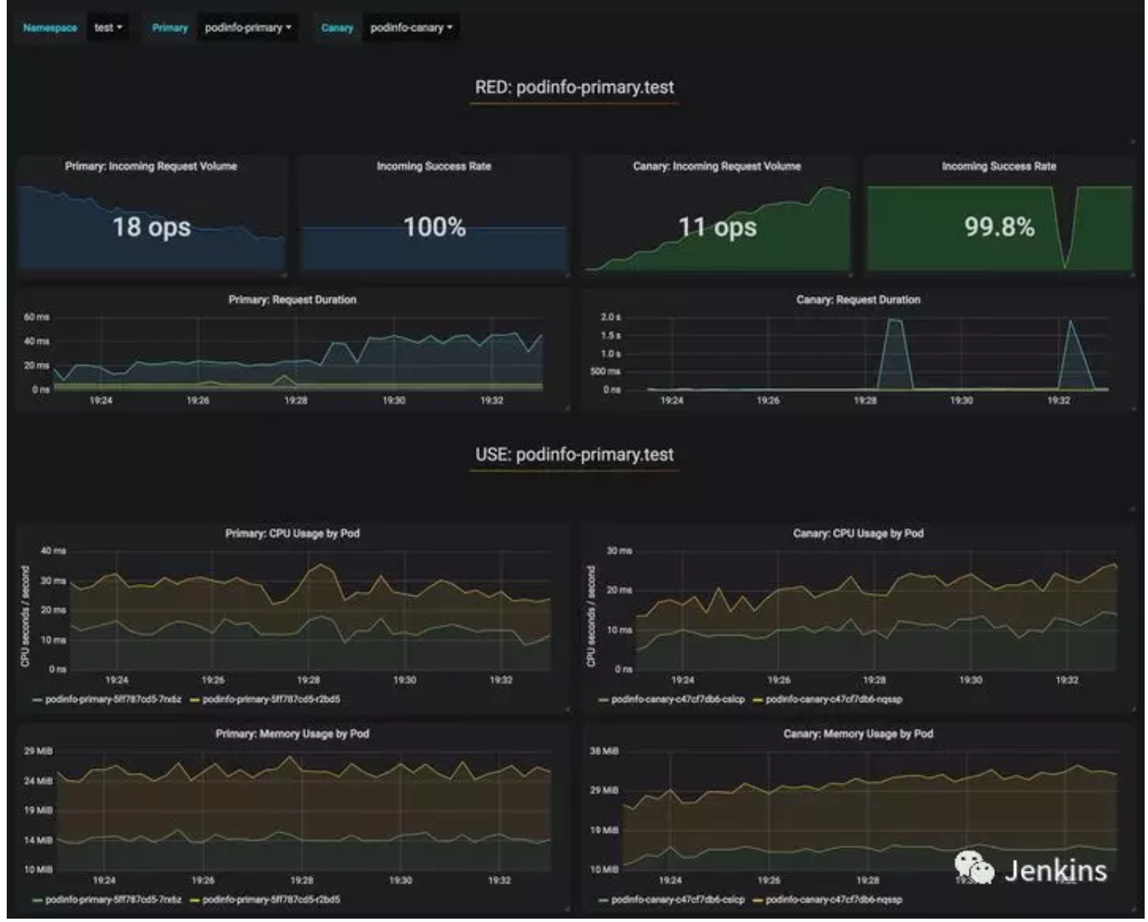Toggle series podinfo-canary-c47cf7db6-nqssp in Canary Memory legend
Image resolution: width=1148 pixels, height=922 pixels.
click(x=834, y=900)
